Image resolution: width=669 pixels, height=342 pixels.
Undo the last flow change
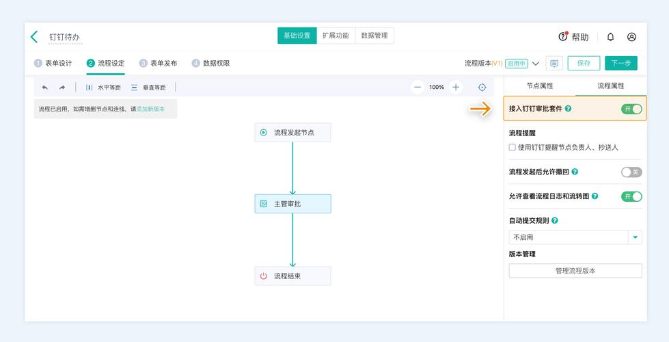45,88
